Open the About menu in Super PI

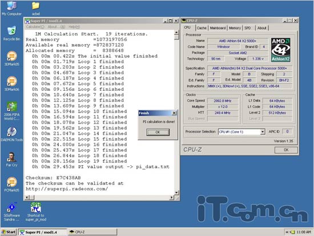[x=57, y=27]
